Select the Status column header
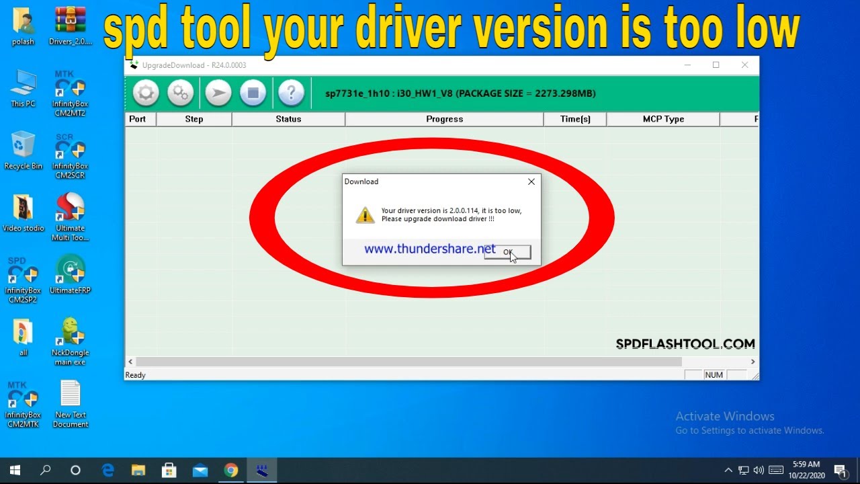860x484 pixels. pos(288,119)
